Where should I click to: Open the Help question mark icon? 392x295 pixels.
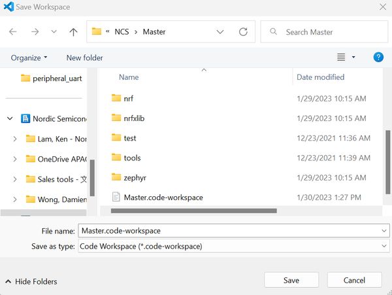pyautogui.click(x=378, y=58)
